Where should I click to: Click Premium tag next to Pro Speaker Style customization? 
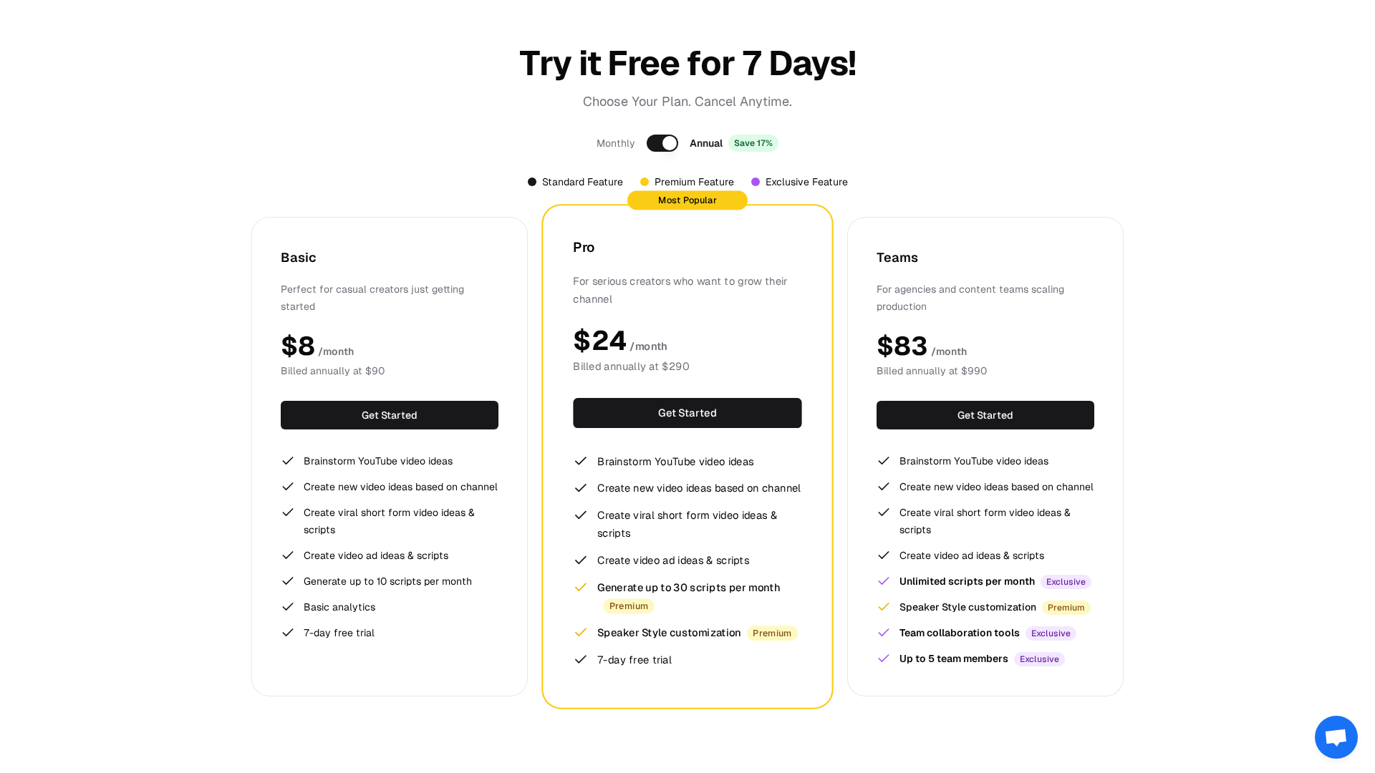(x=771, y=633)
